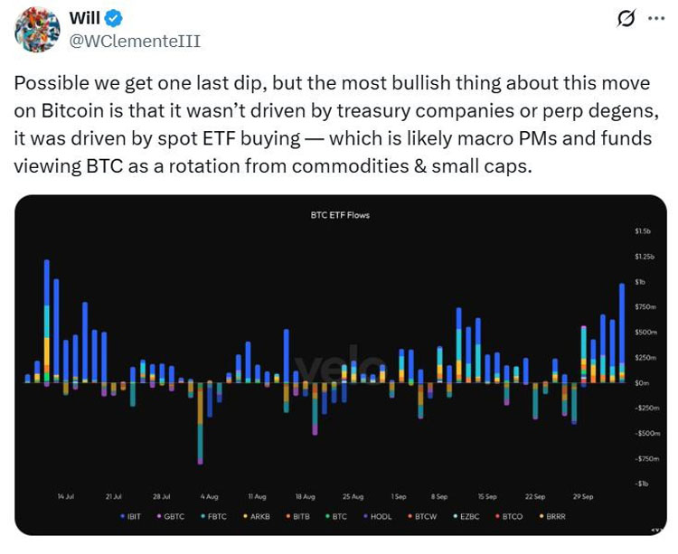Hide the BITB series via legend
Image resolution: width=678 pixels, height=554 pixels.
[x=301, y=516]
